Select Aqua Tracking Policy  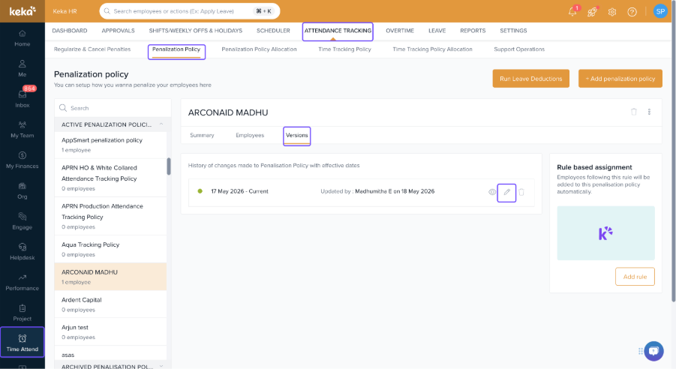pyautogui.click(x=110, y=249)
